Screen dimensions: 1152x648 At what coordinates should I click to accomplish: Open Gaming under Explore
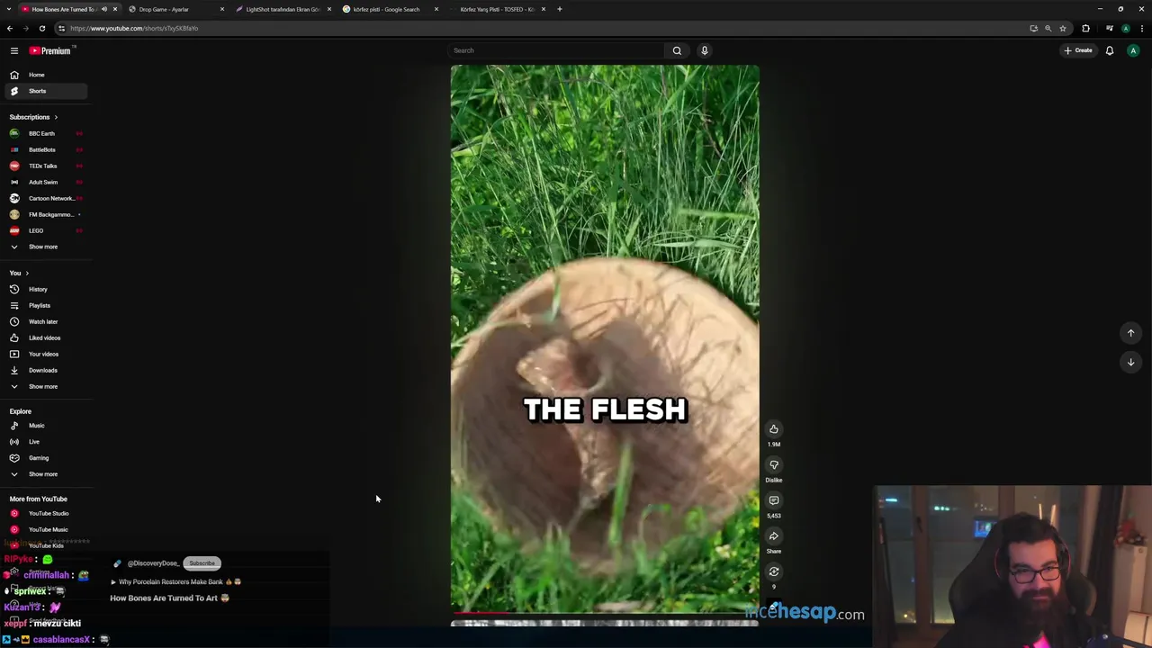click(44, 458)
